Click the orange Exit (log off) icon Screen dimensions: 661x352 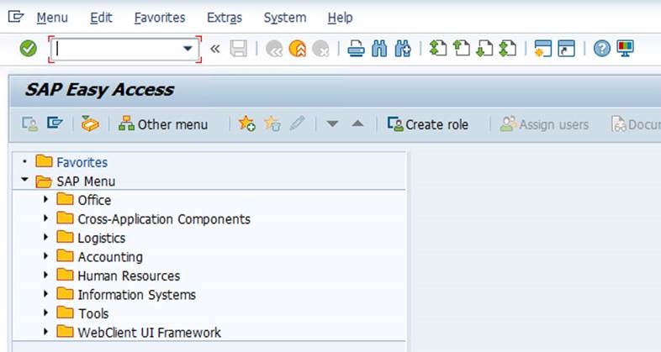tap(298, 49)
